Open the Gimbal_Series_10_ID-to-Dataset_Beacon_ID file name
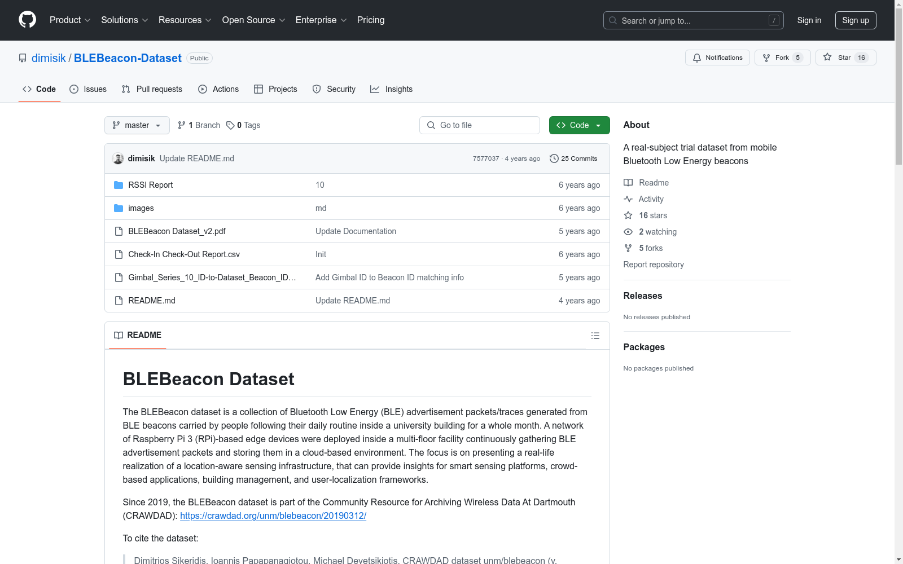Image resolution: width=903 pixels, height=564 pixels. (x=212, y=277)
